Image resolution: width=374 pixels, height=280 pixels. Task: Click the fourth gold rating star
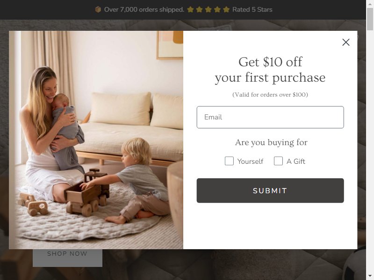[x=217, y=9]
